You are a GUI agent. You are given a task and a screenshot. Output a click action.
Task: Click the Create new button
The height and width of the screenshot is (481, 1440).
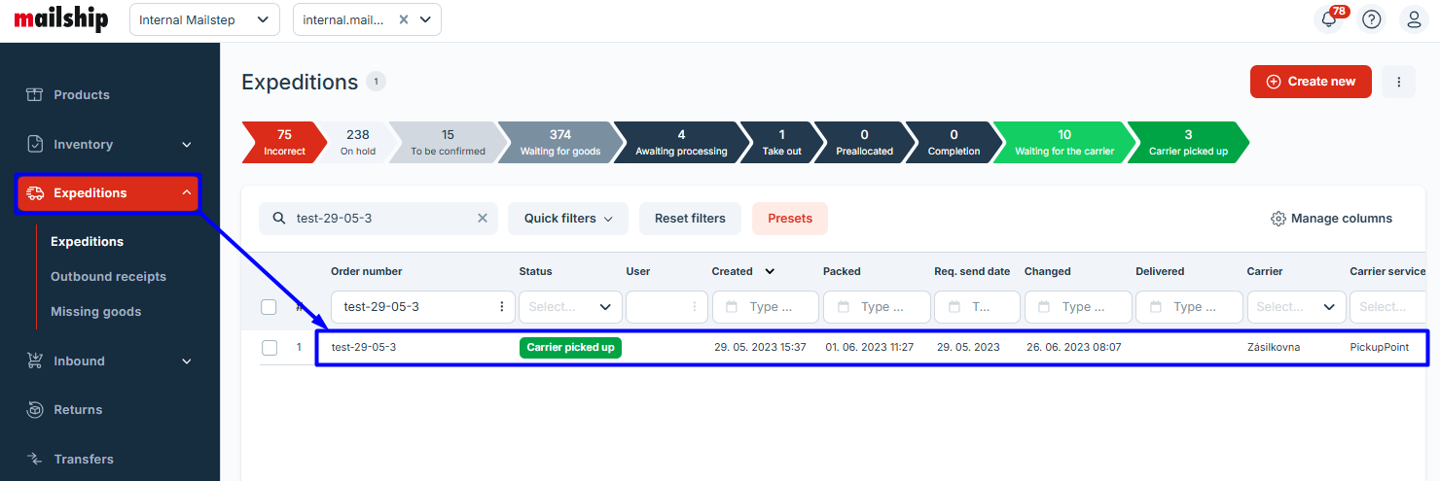pos(1310,82)
